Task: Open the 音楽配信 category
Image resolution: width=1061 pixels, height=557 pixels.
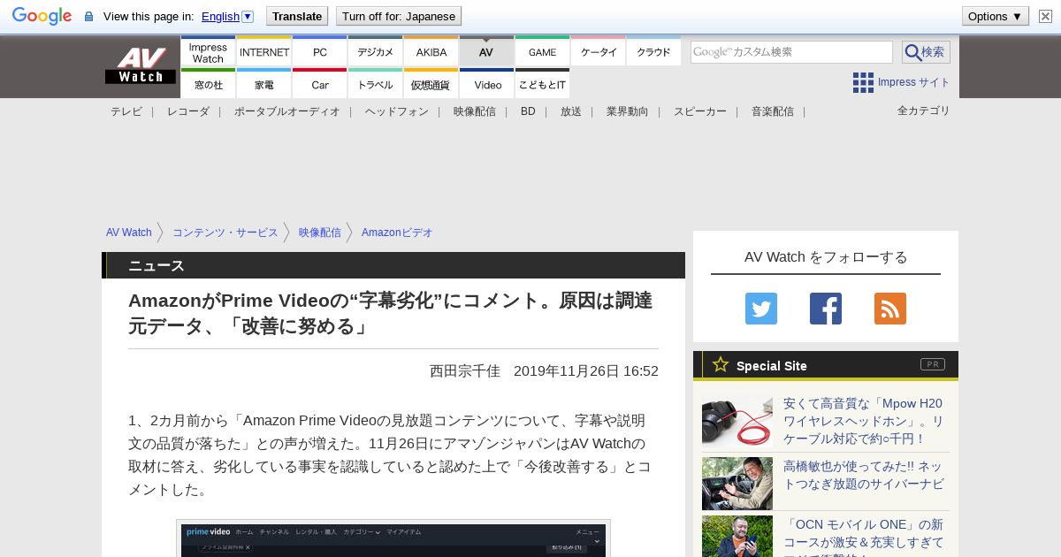Action: [x=773, y=111]
